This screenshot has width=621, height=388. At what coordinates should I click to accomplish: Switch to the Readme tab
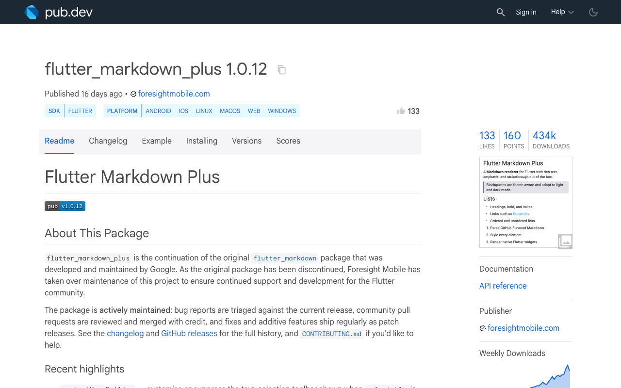59,141
